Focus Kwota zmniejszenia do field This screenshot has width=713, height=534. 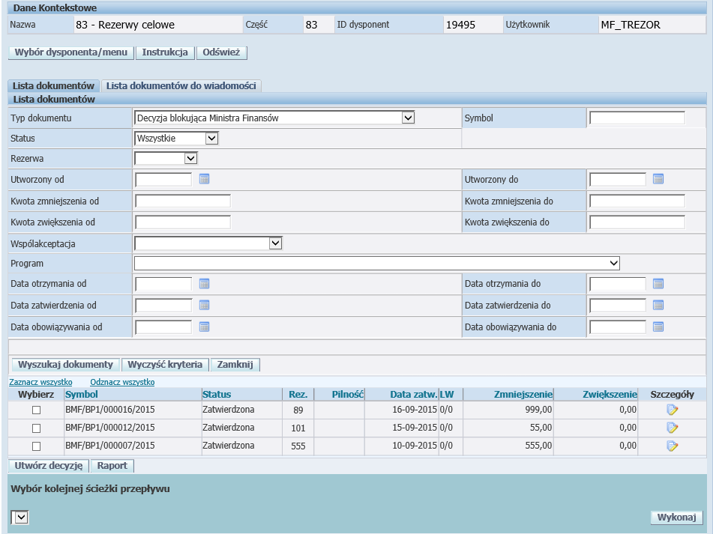coord(637,201)
